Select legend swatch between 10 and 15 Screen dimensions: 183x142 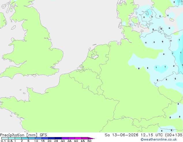pyautogui.click(x=38, y=138)
